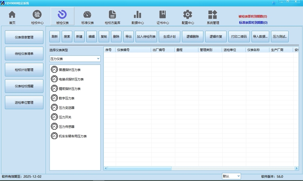Click the 仪表名称 column header
This screenshot has height=181, width=303.
258,50
